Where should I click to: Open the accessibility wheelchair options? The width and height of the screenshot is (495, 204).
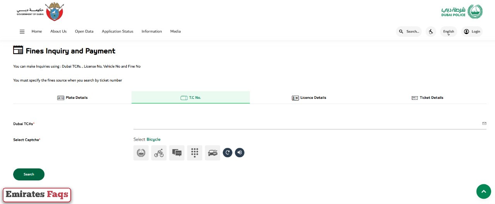pyautogui.click(x=431, y=32)
